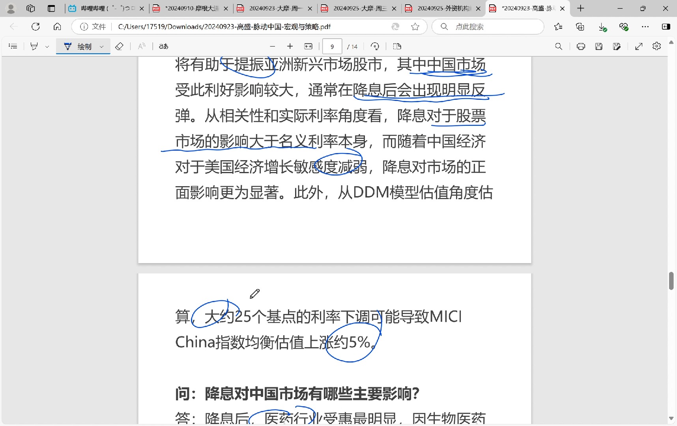Zoom in the PDF with plus button

tap(290, 47)
